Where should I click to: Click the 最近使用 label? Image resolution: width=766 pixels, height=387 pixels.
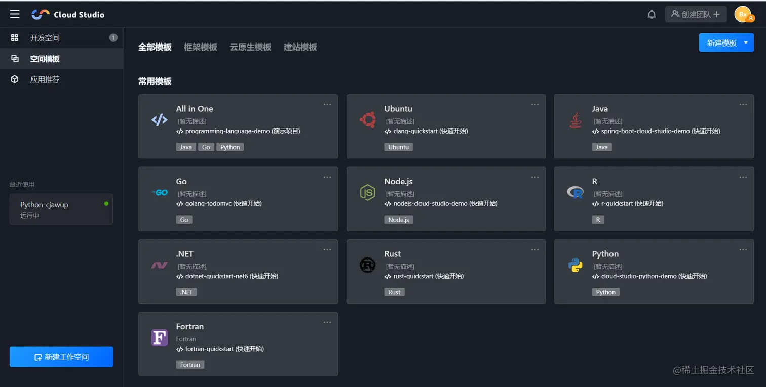click(22, 184)
